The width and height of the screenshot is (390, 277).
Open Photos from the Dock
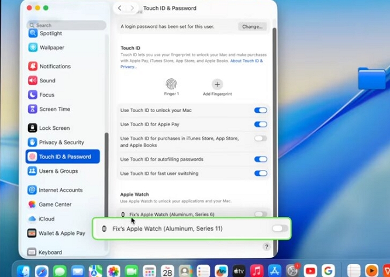113,271
